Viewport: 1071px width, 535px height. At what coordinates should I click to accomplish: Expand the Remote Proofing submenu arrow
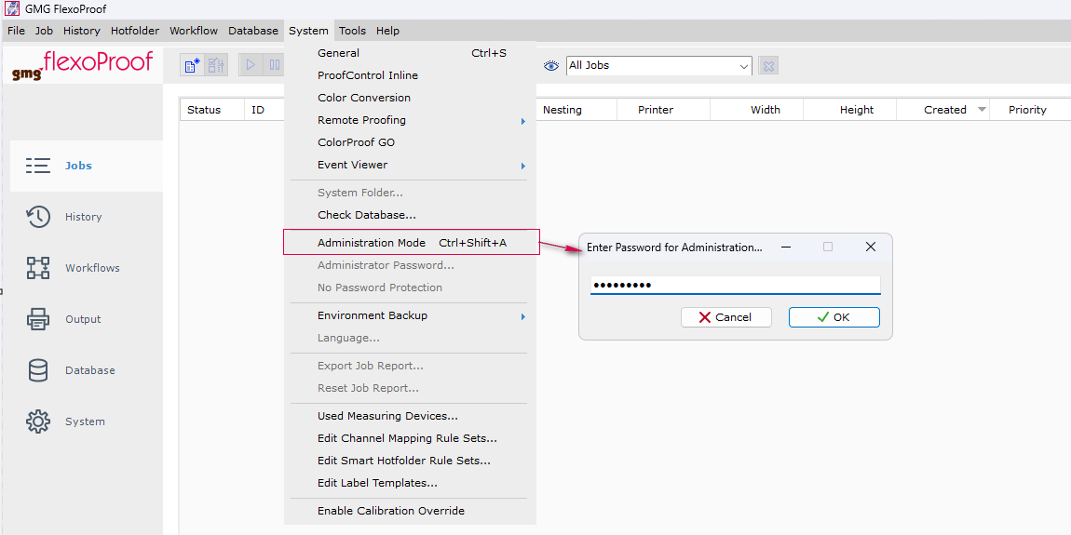[523, 121]
